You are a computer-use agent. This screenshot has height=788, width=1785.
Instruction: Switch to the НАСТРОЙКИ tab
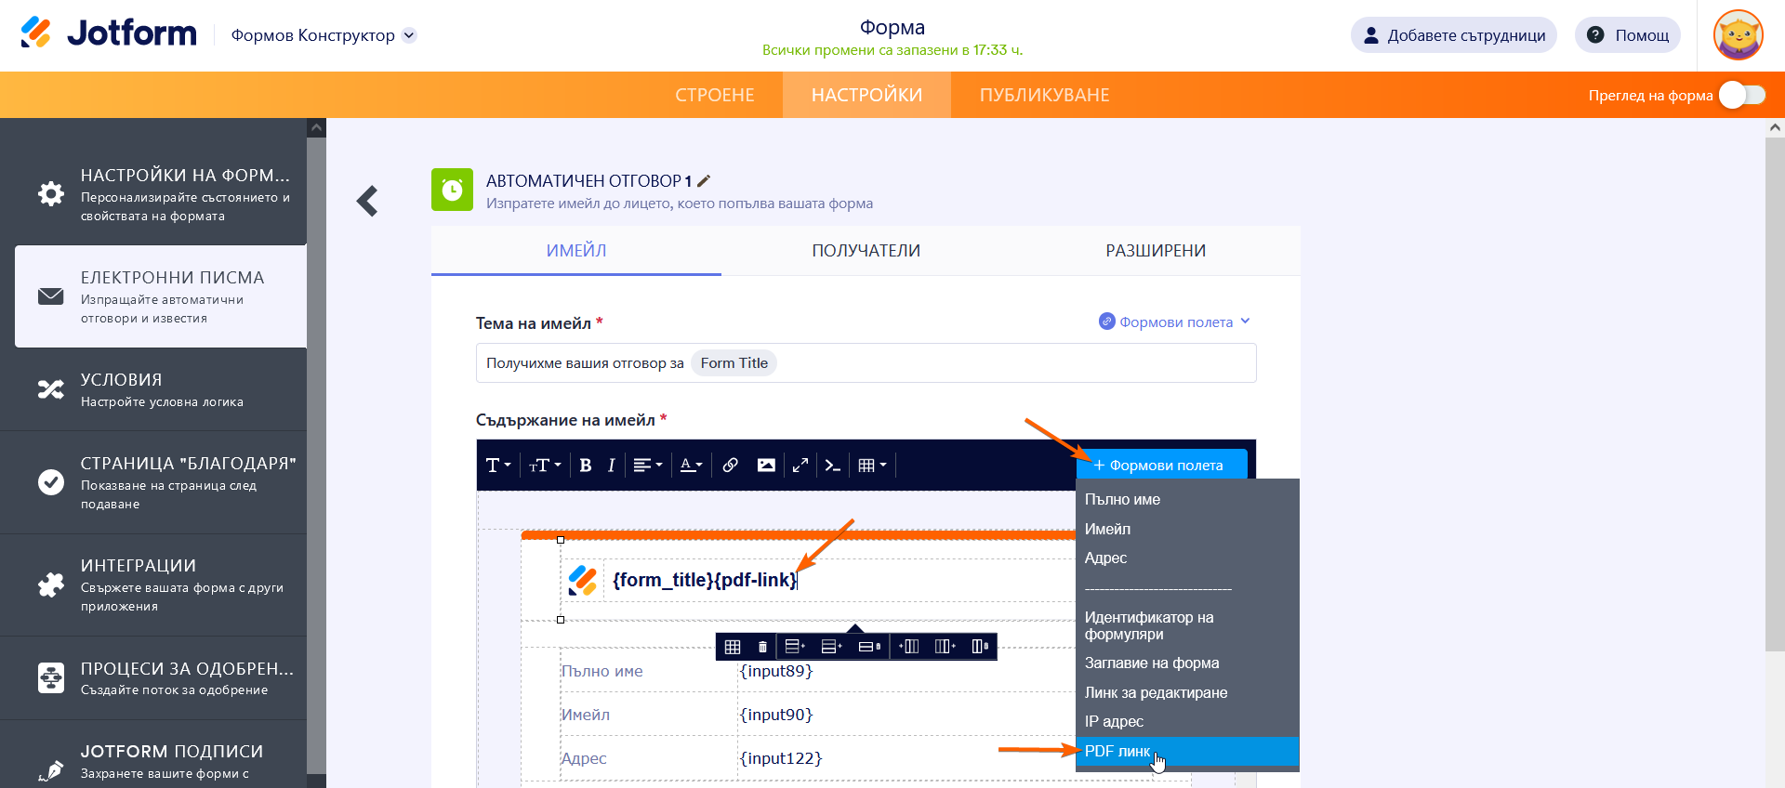tap(866, 95)
